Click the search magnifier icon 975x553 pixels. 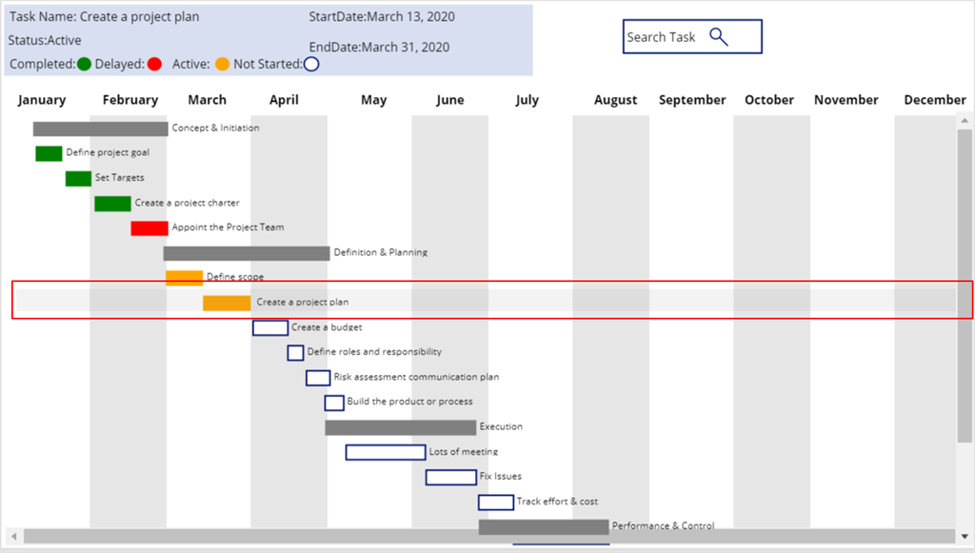coord(719,37)
